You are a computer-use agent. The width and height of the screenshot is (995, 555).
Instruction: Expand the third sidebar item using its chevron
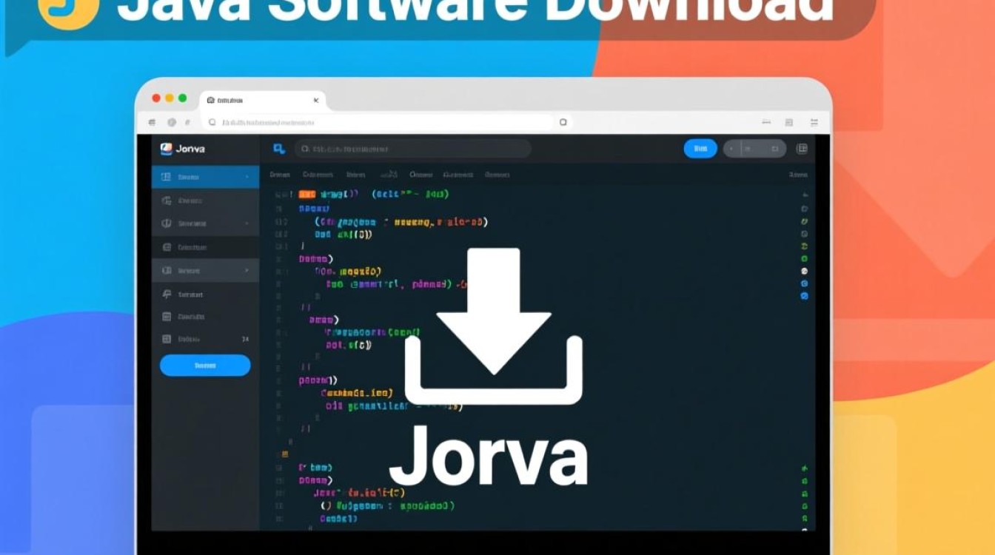pos(246,223)
